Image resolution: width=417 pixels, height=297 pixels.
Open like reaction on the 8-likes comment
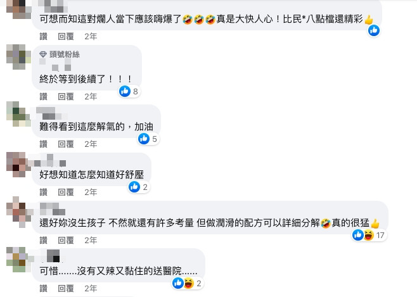(125, 91)
